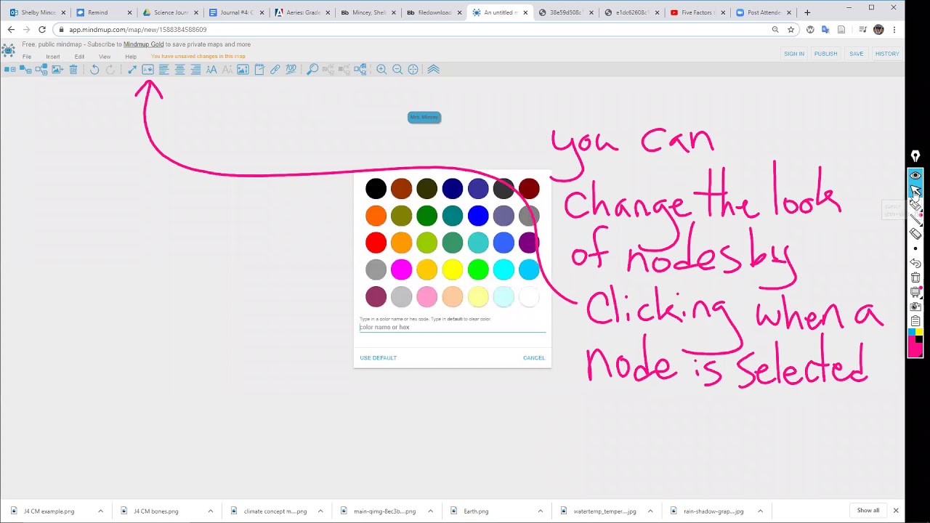930x523 pixels.
Task: Open the Insert menu
Action: click(x=53, y=57)
